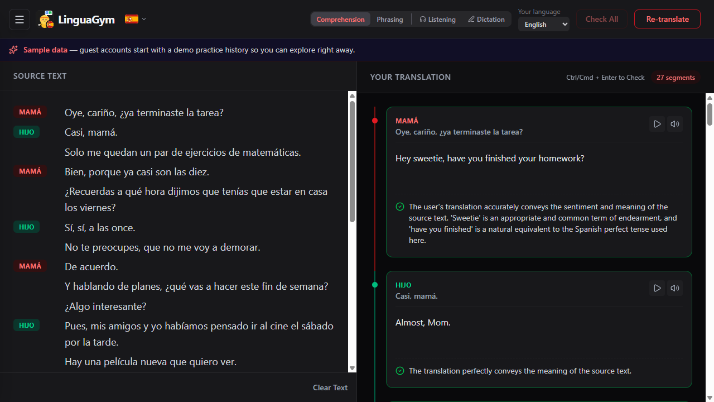Click the Check All button
Viewport: 714px width, 402px height.
602,19
